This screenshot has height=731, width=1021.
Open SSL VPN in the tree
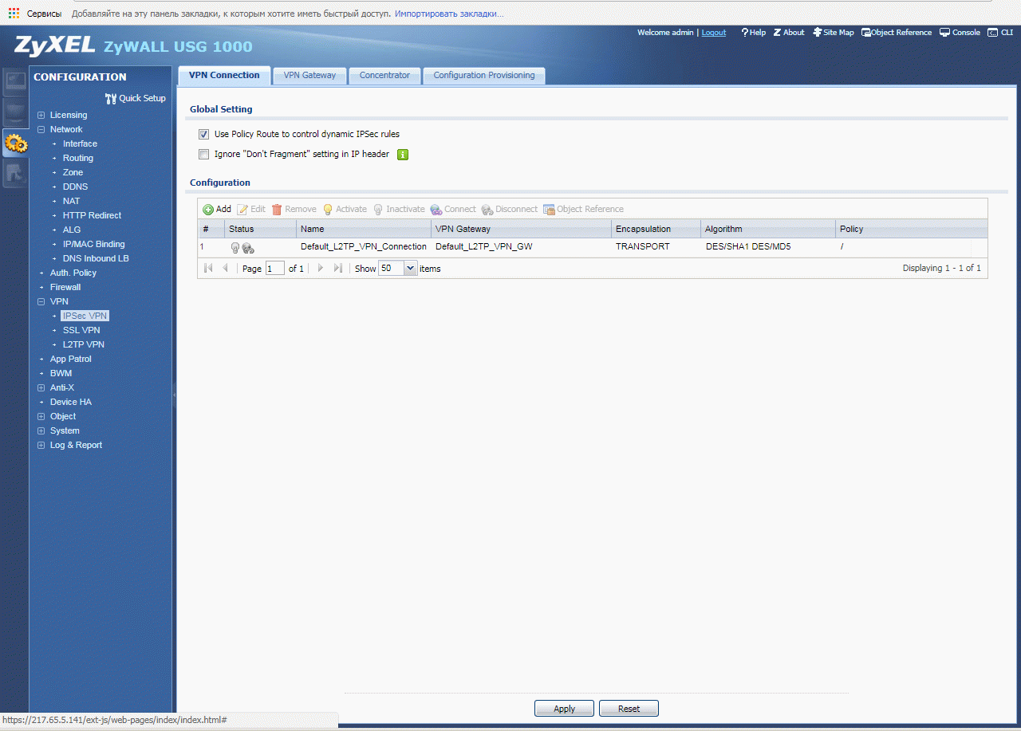(x=81, y=330)
